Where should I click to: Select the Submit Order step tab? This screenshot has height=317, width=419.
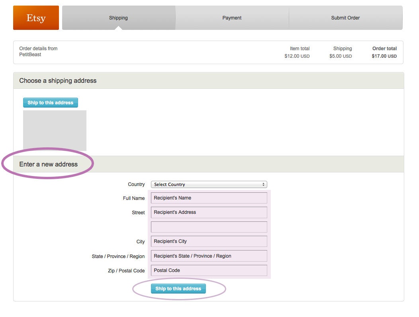[345, 18]
